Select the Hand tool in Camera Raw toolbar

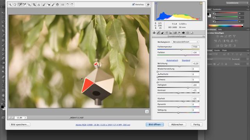15,5
